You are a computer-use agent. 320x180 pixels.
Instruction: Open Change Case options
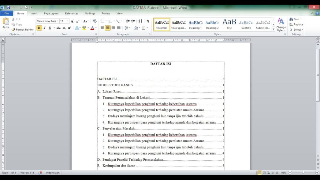coord(86,21)
